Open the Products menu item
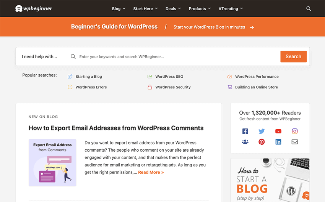Viewport: 325px width, 202px height. pyautogui.click(x=197, y=9)
